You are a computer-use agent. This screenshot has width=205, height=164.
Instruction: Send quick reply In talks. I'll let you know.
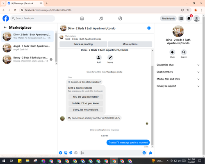coord(86,103)
